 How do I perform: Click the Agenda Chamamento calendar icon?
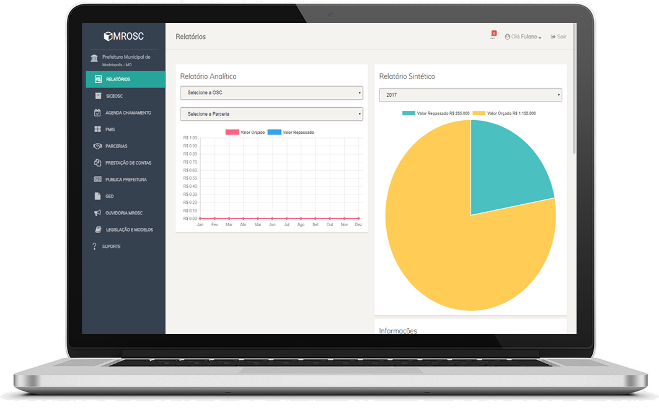coord(97,113)
